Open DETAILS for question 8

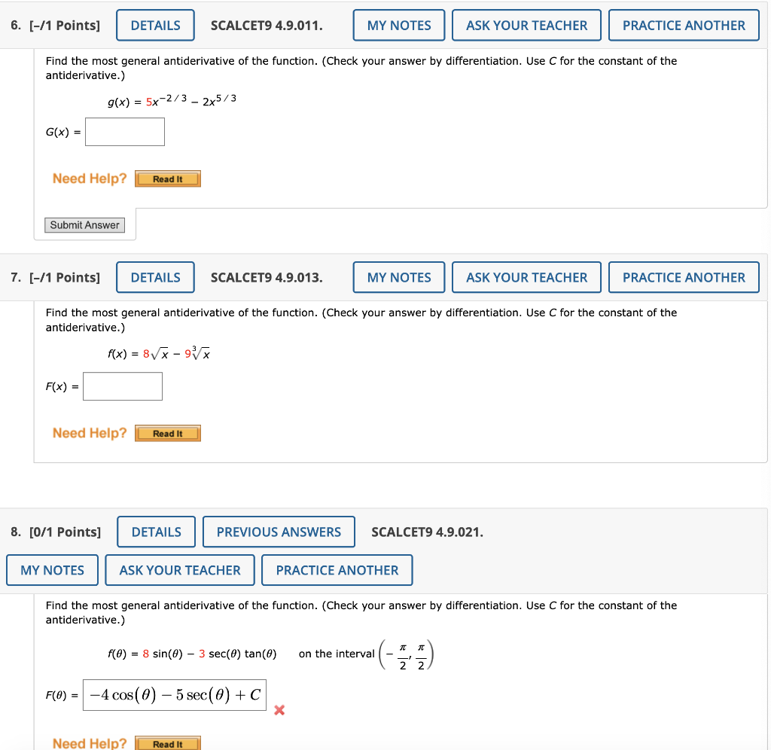click(x=156, y=532)
